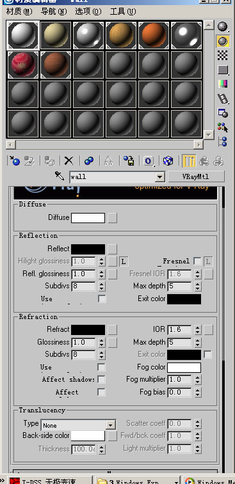Open Material/Map Navigator icon
This screenshot has width=235, height=484.
tap(223, 141)
